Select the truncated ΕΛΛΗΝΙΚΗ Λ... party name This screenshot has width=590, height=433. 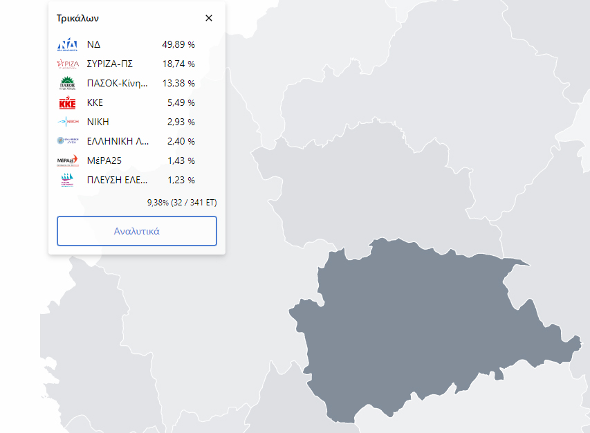coord(117,141)
